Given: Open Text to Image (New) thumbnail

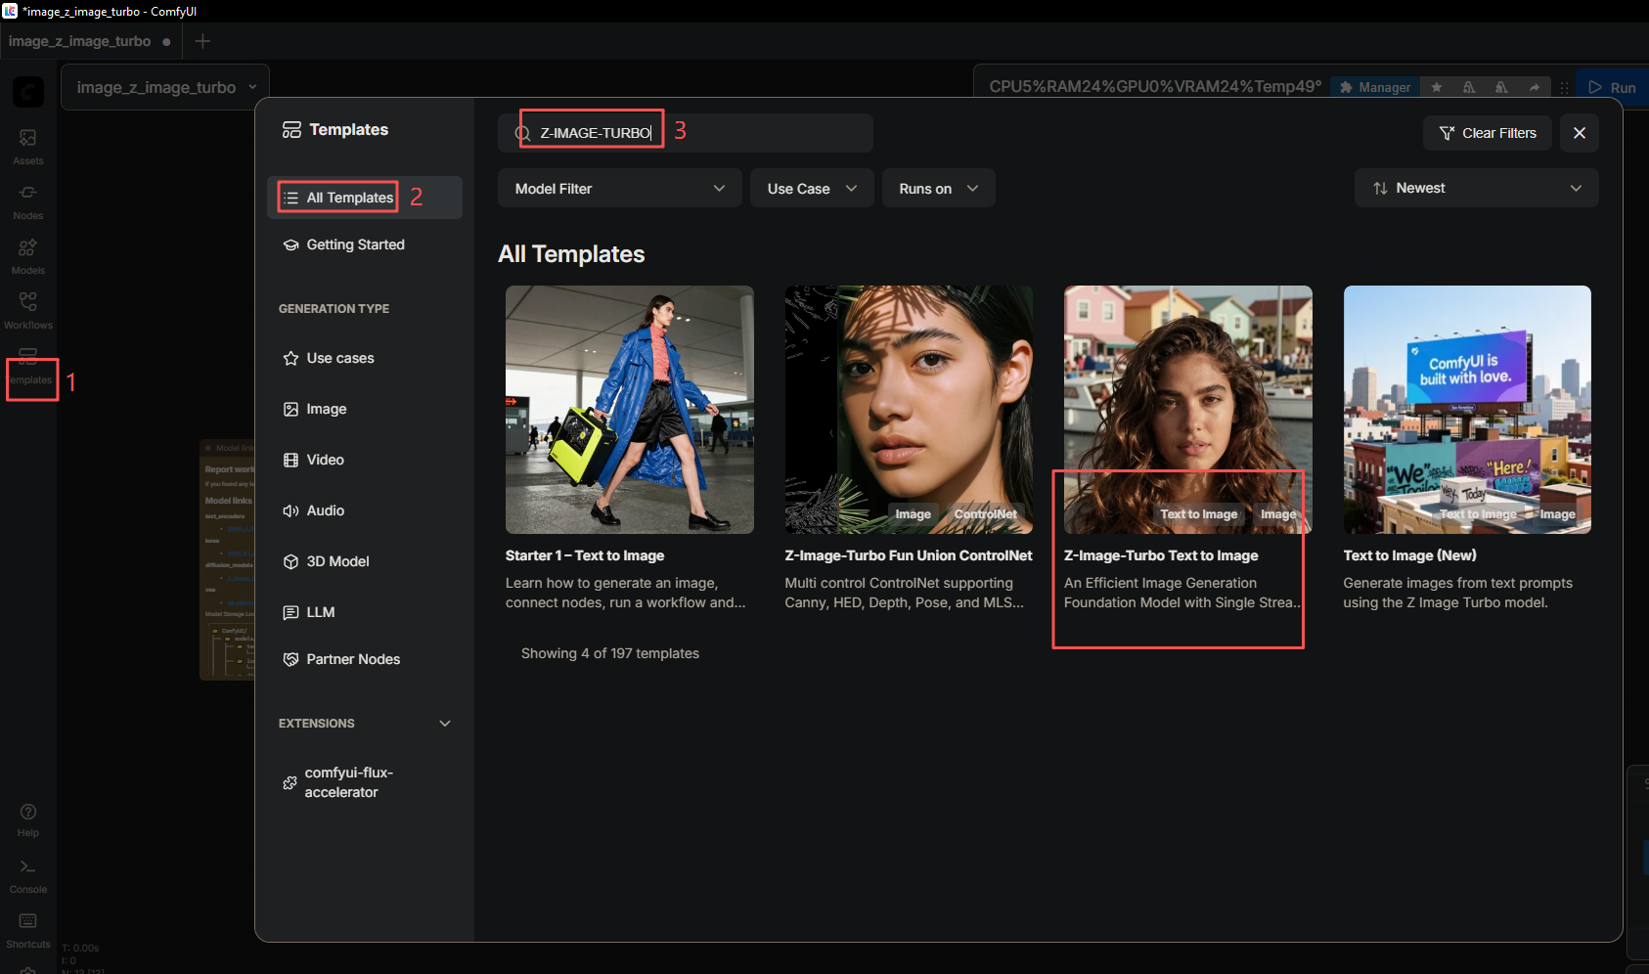Looking at the screenshot, I should [1467, 410].
